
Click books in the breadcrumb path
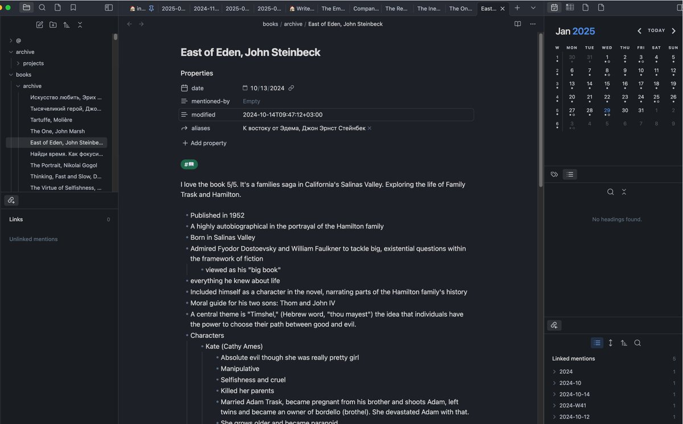coord(270,24)
